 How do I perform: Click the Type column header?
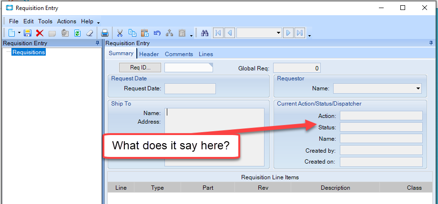pos(158,187)
